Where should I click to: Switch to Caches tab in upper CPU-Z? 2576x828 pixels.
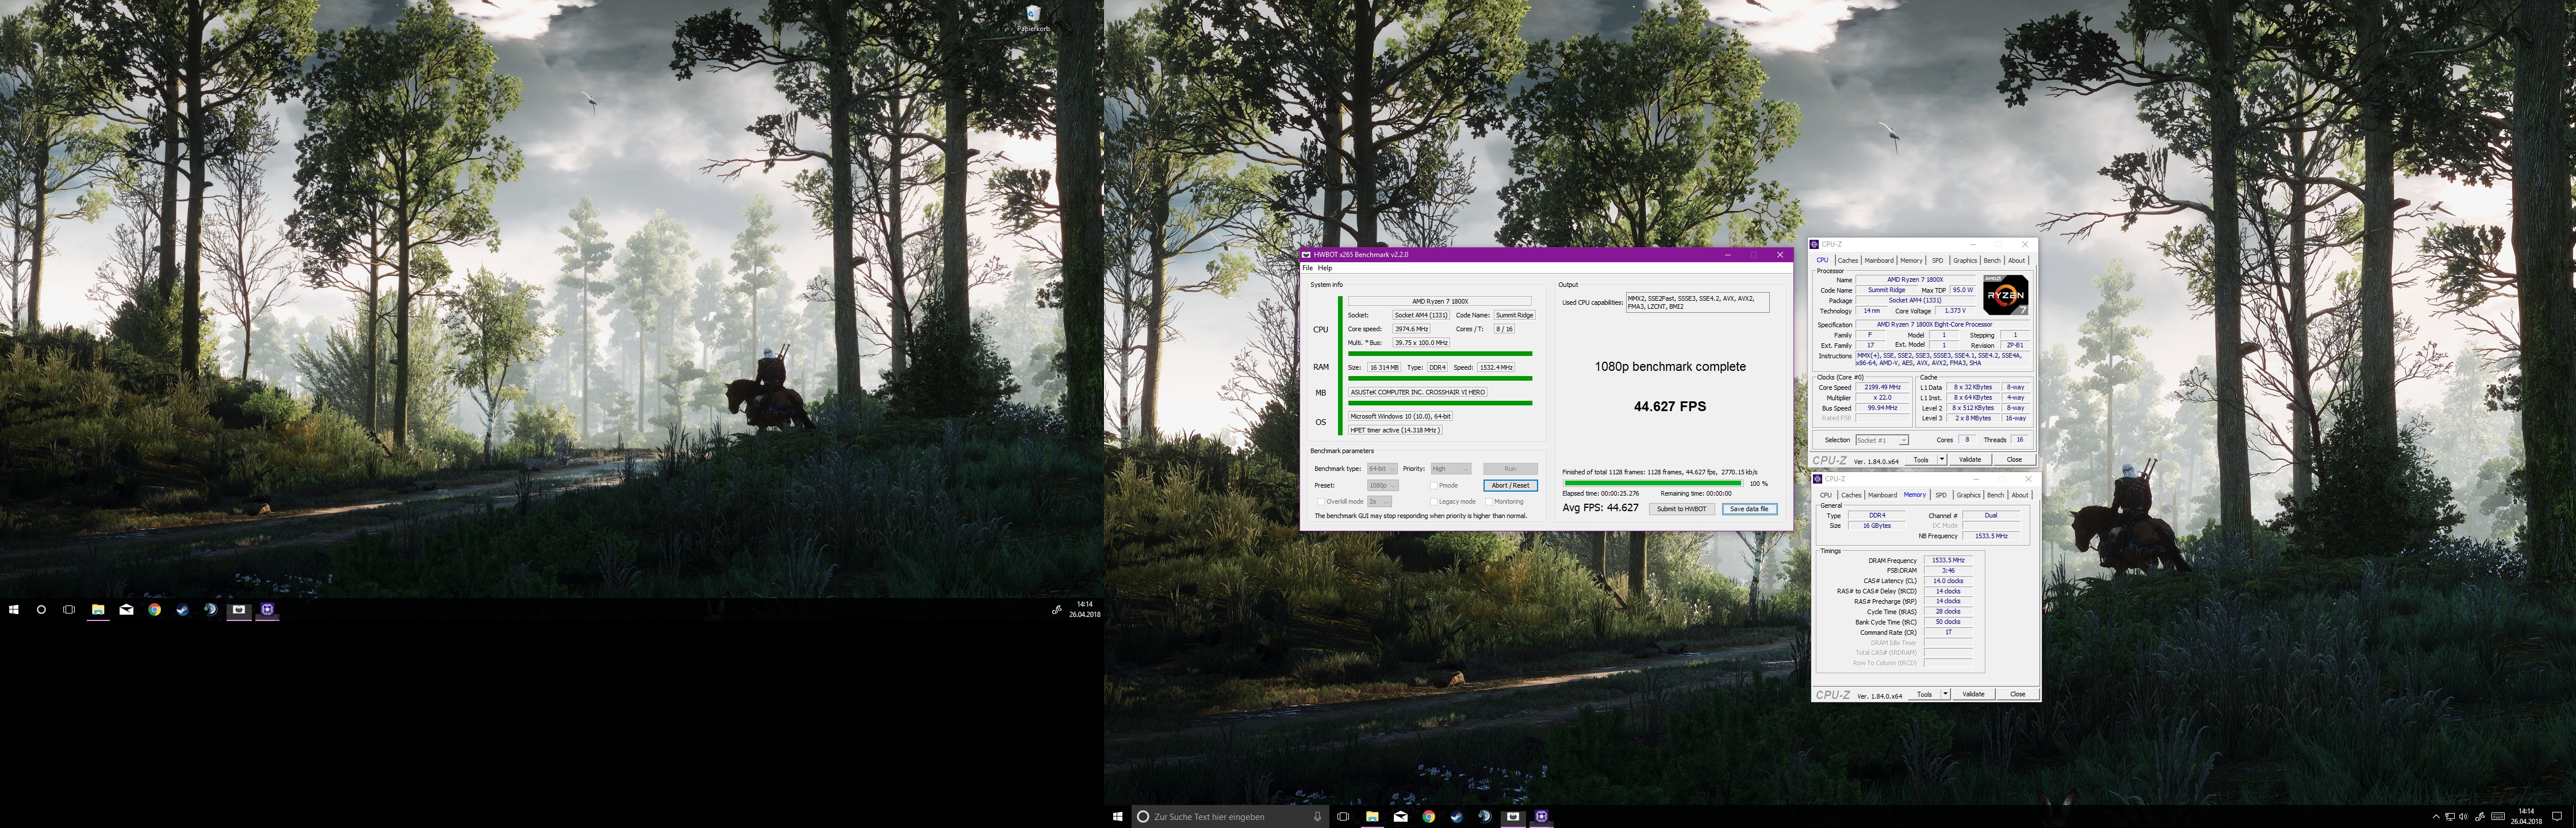tap(1848, 260)
